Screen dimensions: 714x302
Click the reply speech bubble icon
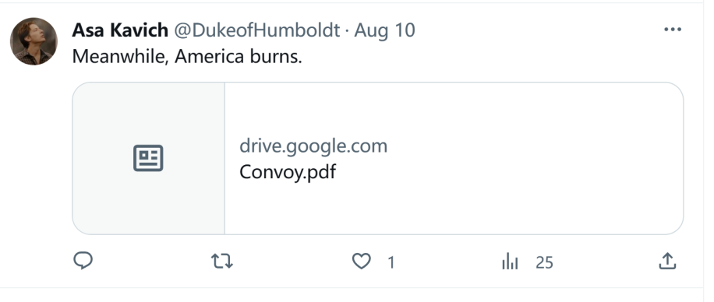(x=83, y=262)
